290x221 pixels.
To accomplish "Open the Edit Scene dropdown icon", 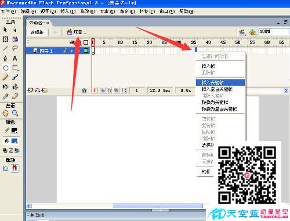I will coord(242,32).
